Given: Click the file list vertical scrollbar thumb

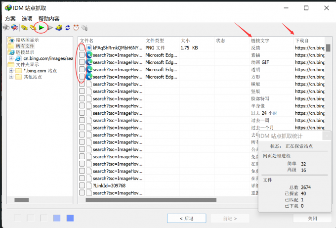Looking at the screenshot, I should [x=328, y=48].
